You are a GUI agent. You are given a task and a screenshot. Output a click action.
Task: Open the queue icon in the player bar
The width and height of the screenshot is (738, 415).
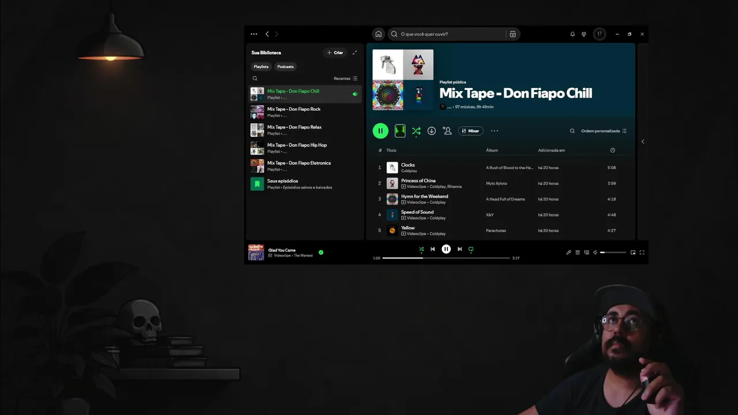(578, 252)
